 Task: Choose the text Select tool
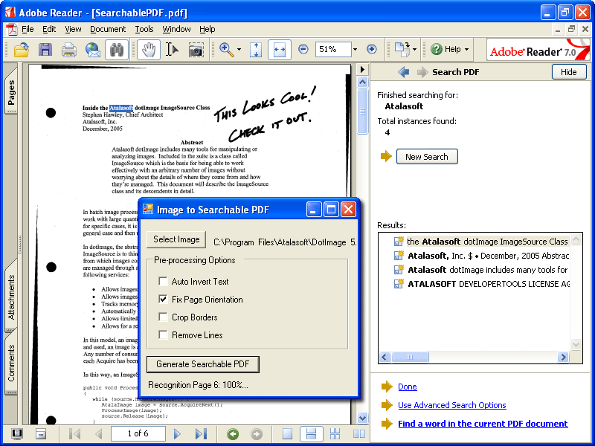[172, 50]
